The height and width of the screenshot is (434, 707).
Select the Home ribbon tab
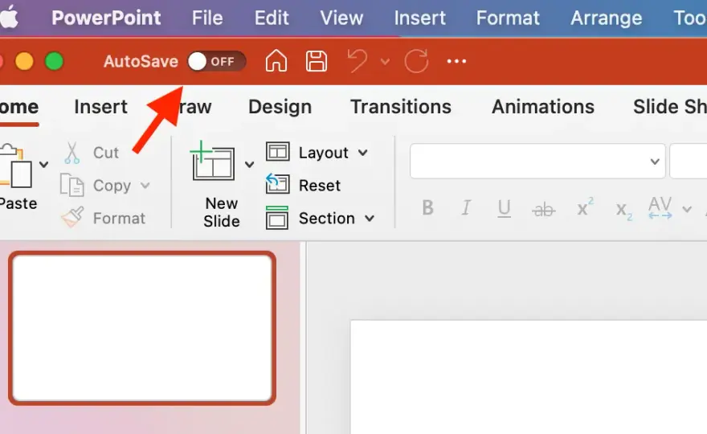(x=19, y=107)
